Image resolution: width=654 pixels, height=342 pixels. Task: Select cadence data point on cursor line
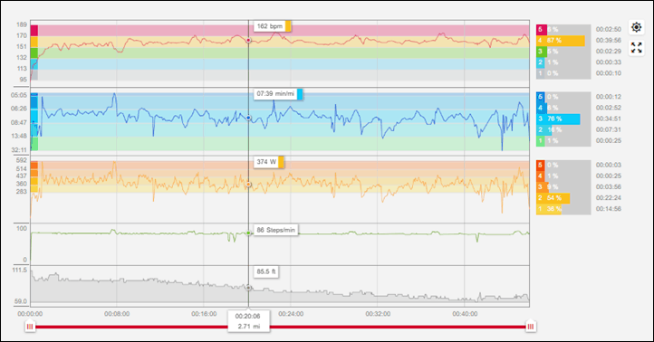click(x=248, y=233)
